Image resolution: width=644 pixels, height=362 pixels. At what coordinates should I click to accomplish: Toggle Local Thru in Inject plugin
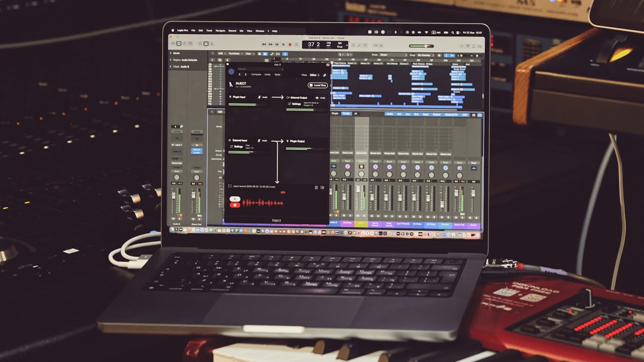point(318,85)
